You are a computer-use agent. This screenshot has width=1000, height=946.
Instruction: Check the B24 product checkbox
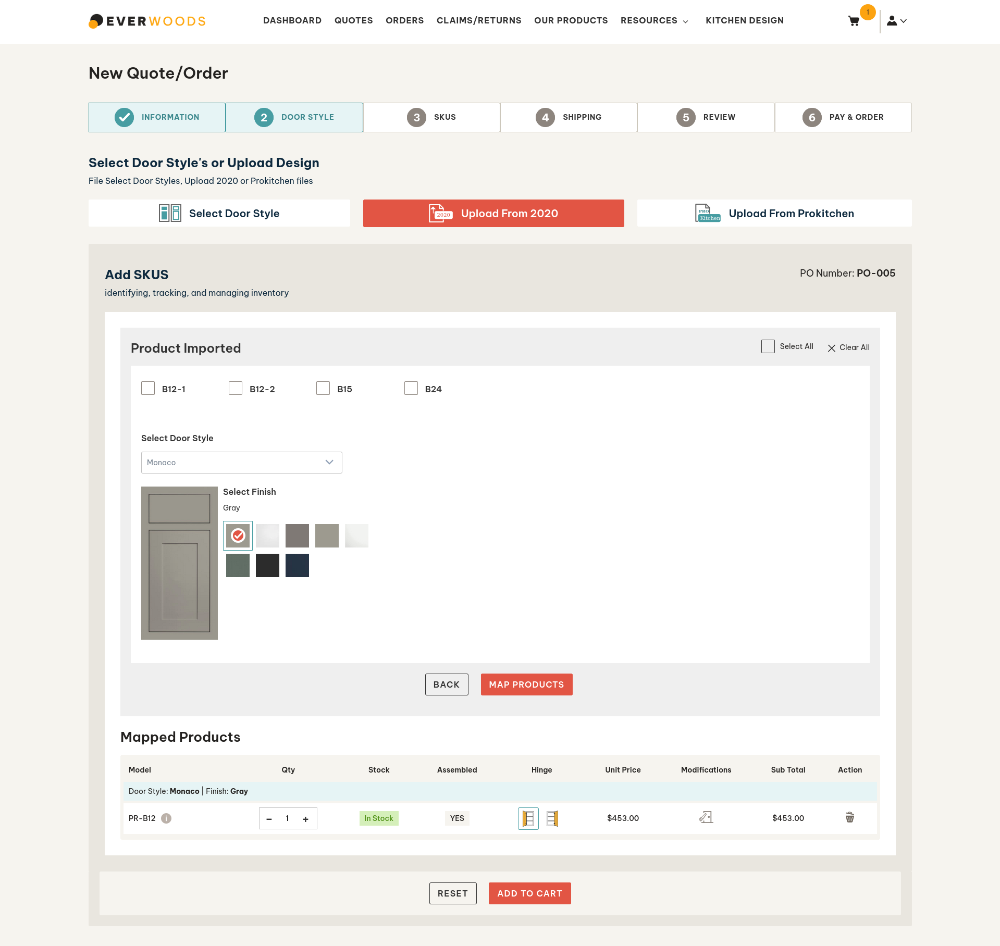coord(411,389)
